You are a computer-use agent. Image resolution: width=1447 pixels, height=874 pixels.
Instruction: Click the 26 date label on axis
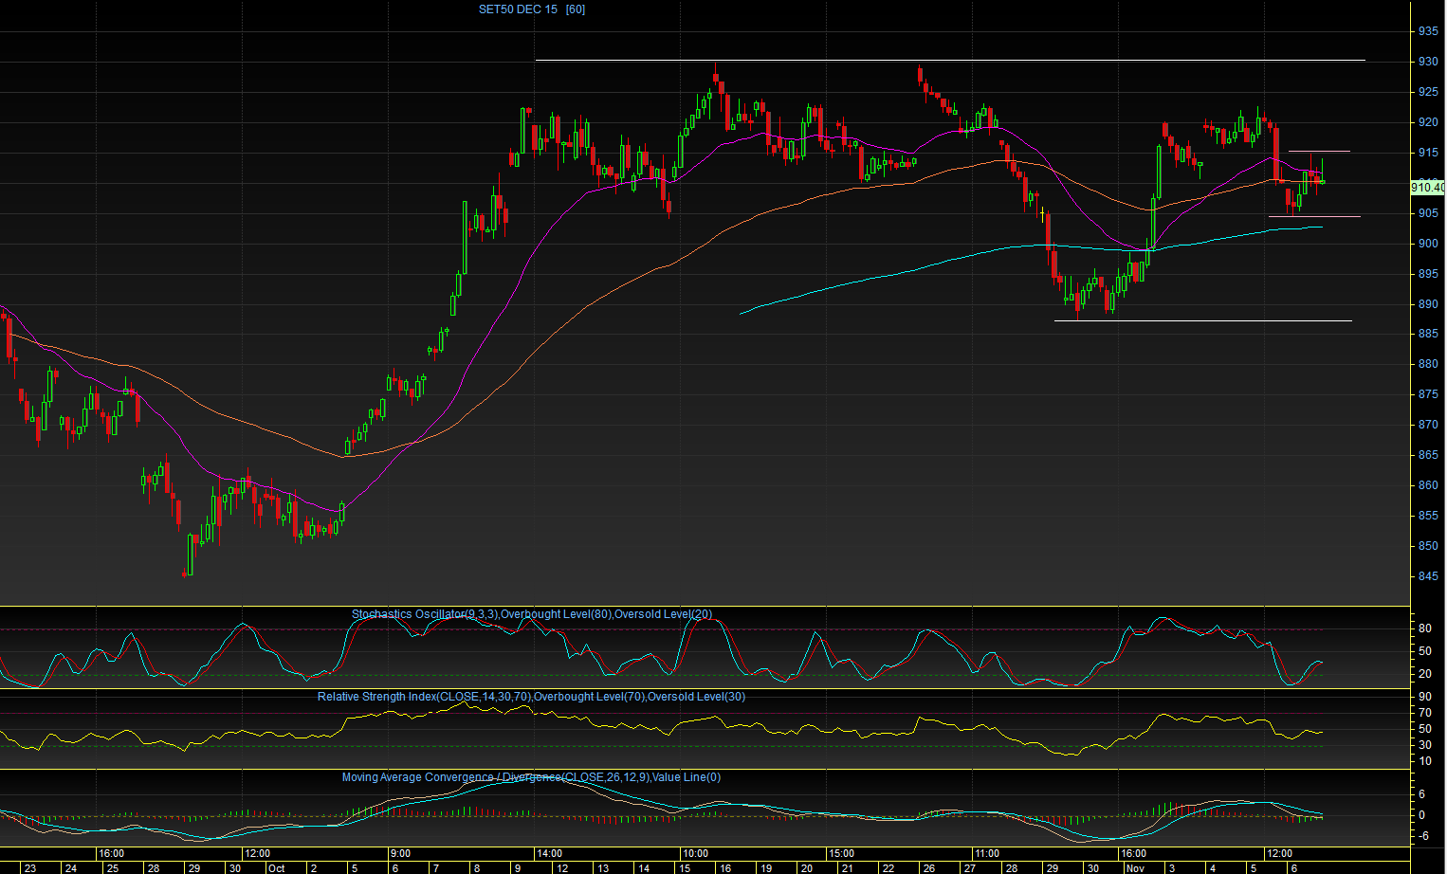(x=929, y=868)
